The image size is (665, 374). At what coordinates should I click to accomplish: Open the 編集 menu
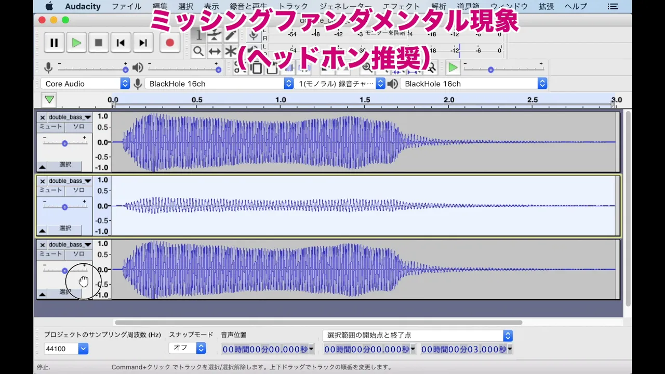point(160,6)
